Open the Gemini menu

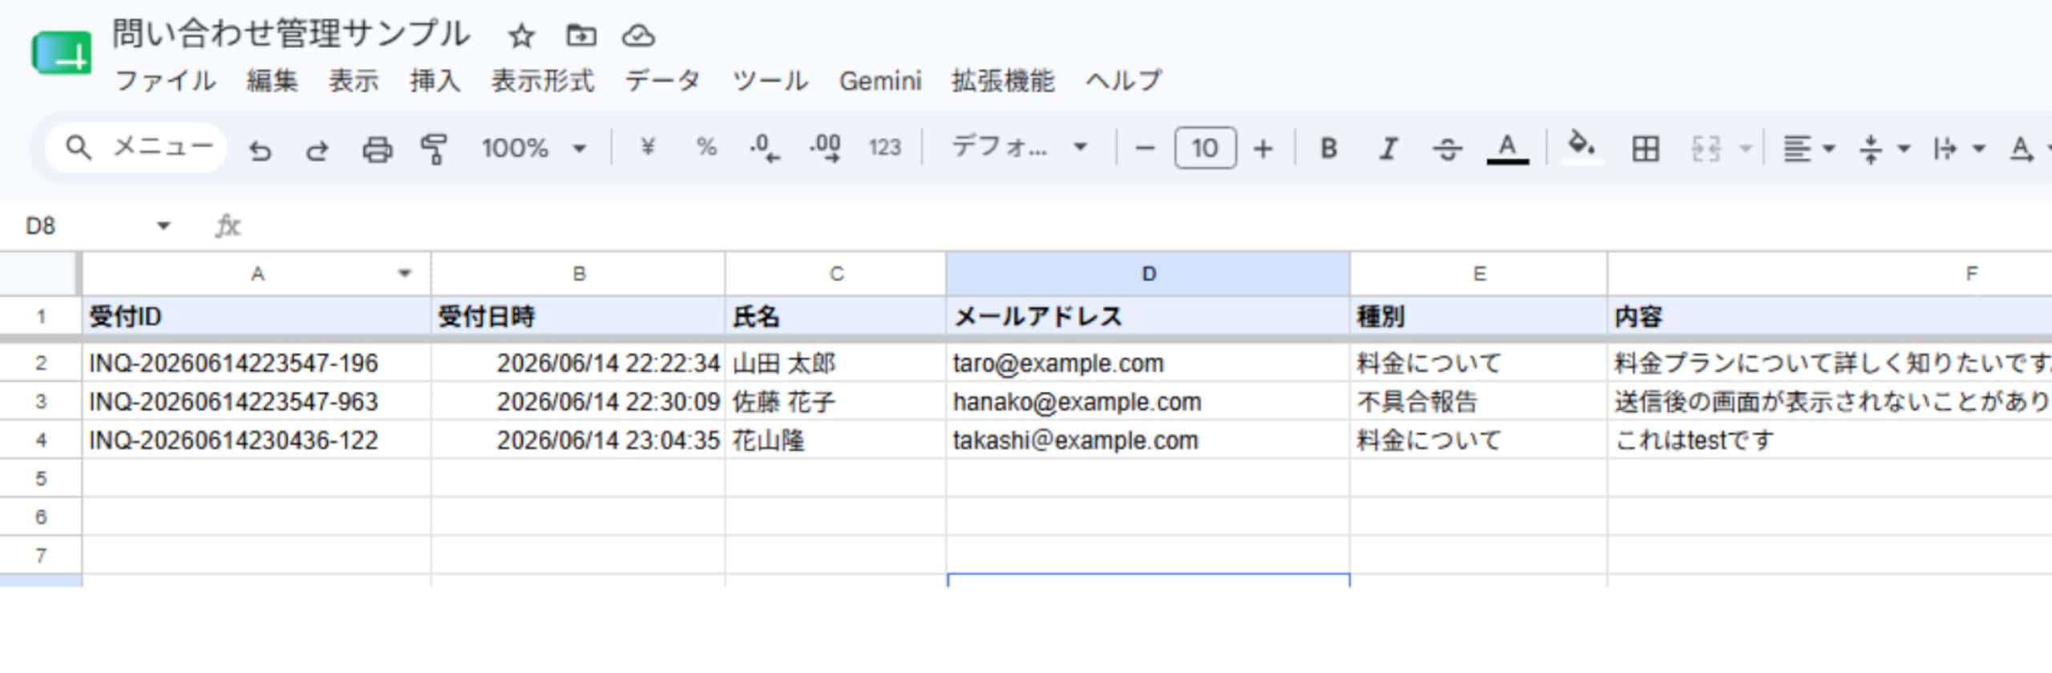(x=880, y=81)
